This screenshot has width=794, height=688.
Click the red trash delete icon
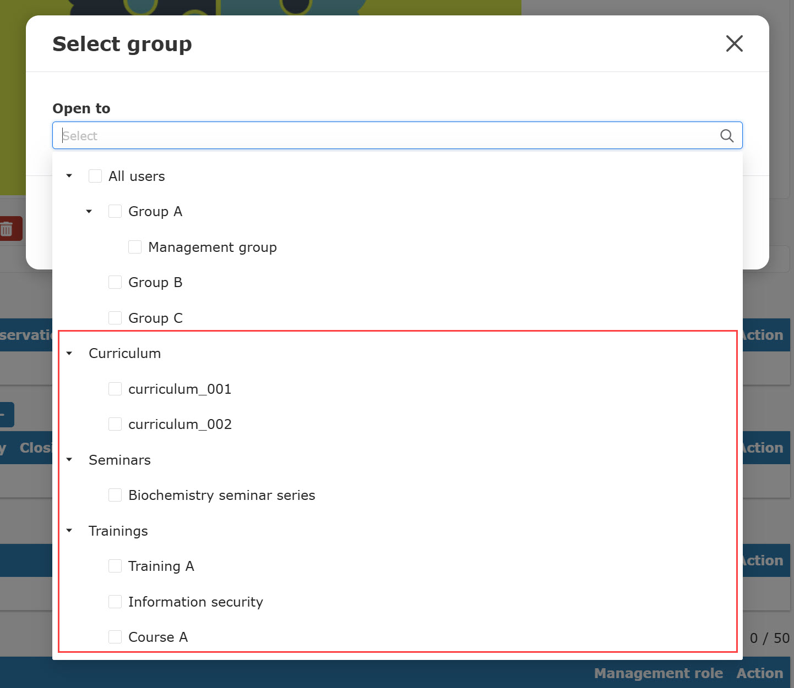(x=8, y=229)
